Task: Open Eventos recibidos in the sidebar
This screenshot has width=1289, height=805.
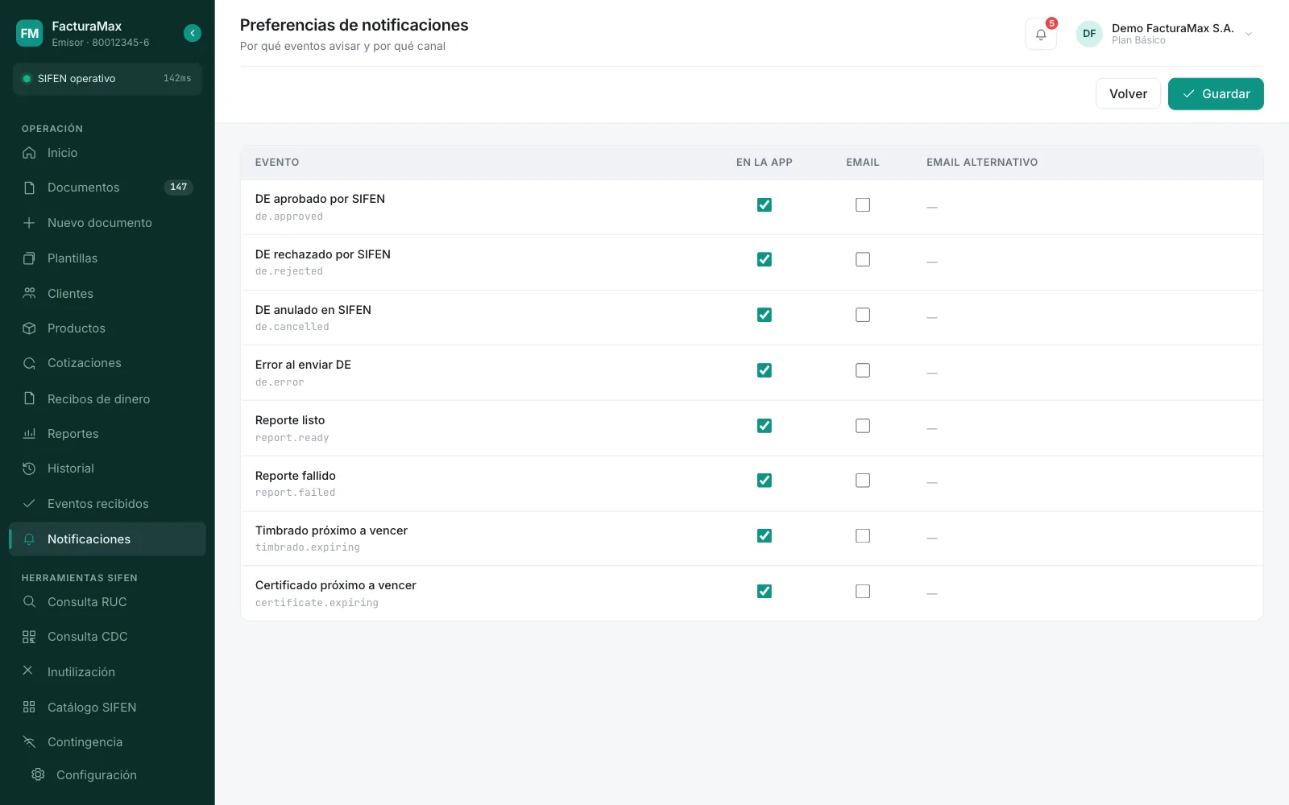Action: pyautogui.click(x=107, y=504)
